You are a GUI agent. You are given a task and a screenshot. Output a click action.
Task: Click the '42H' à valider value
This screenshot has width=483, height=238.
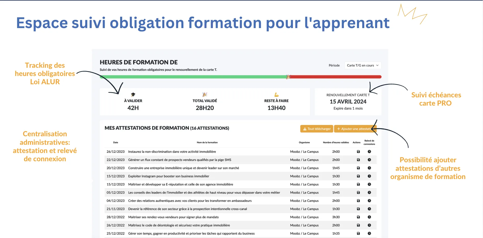tap(133, 108)
